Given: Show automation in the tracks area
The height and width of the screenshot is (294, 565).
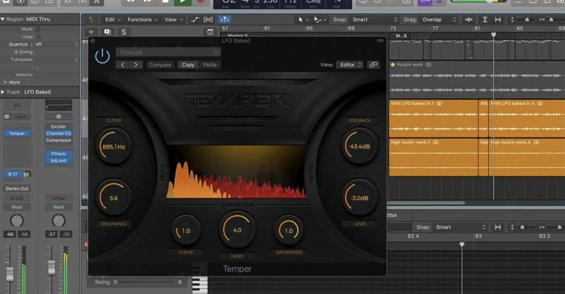Looking at the screenshot, I should click(x=195, y=19).
